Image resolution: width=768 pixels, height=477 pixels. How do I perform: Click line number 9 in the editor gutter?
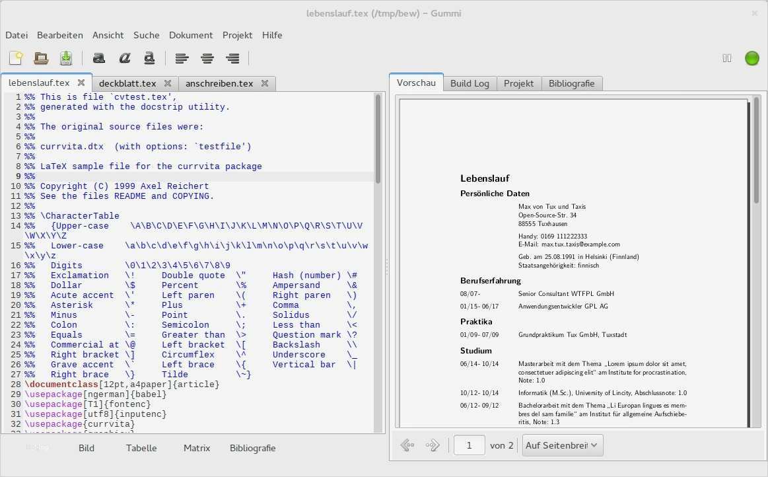pos(18,176)
